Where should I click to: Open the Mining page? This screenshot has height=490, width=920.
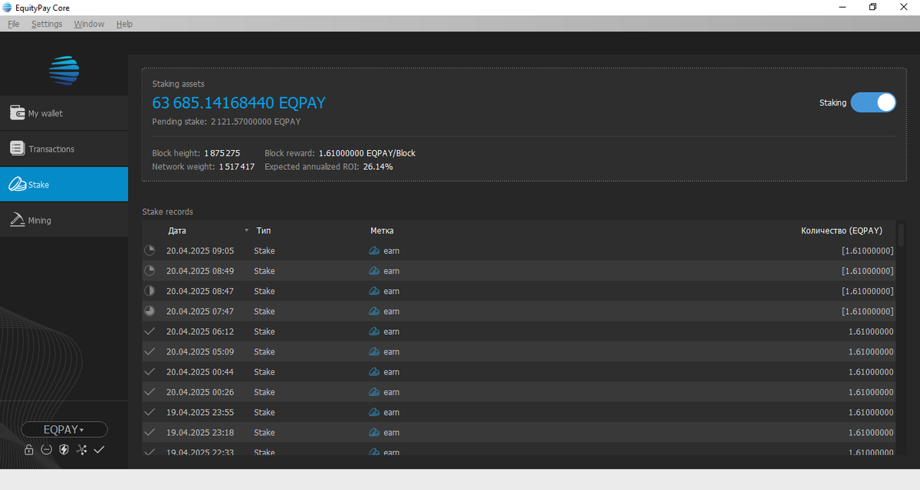(x=64, y=220)
